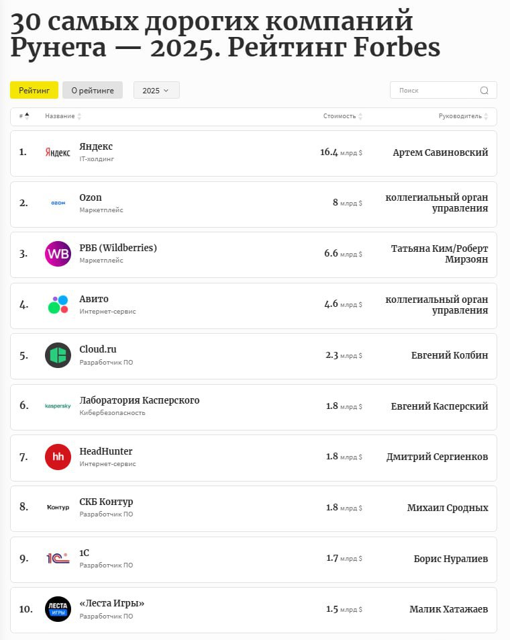Click the Поиск search input field

point(435,91)
